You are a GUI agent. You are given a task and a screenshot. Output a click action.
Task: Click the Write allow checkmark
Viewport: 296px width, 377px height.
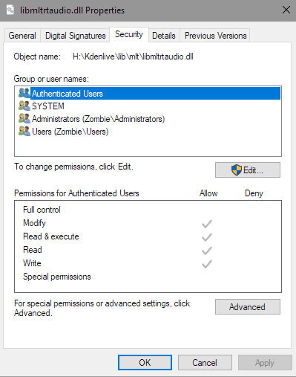point(207,264)
